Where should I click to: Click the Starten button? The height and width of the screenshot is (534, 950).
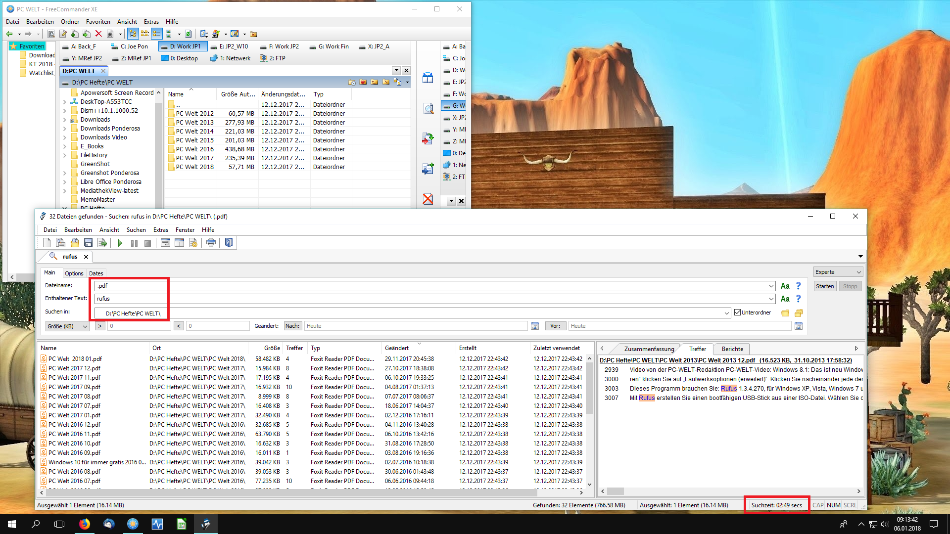pos(824,286)
